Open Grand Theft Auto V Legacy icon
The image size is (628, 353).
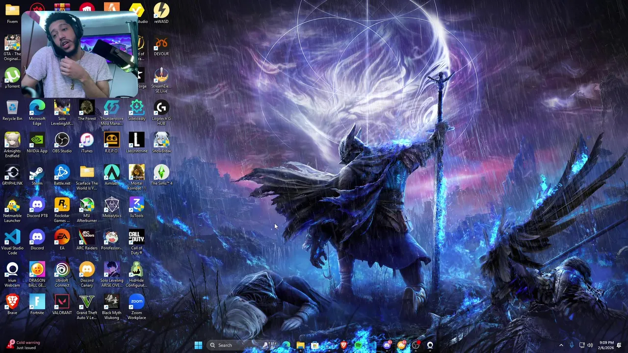(x=87, y=307)
